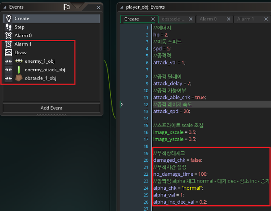This screenshot has height=211, width=271.
Task: Click the line 12 marker arrow in gutter
Action: (x=122, y=104)
